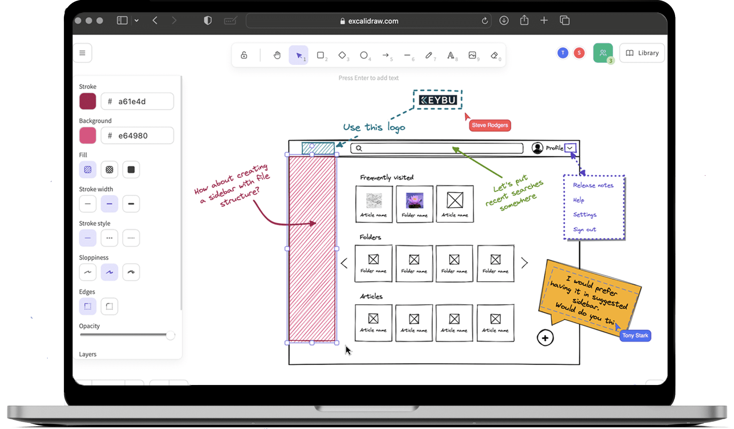Select the Eraser tool
The image size is (734, 429).
494,55
